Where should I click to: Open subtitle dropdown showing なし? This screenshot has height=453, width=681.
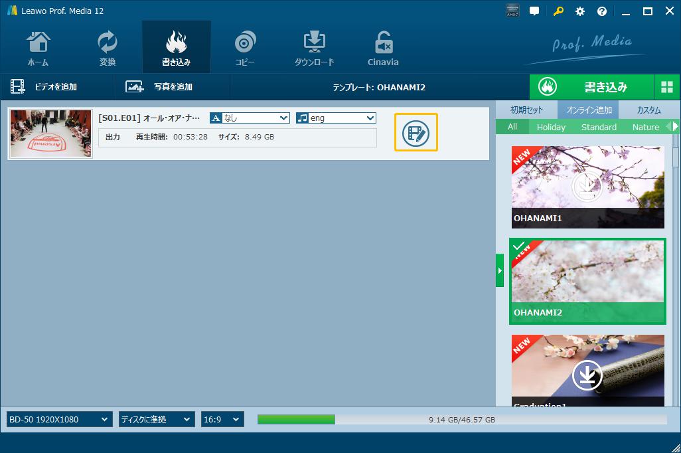[250, 118]
